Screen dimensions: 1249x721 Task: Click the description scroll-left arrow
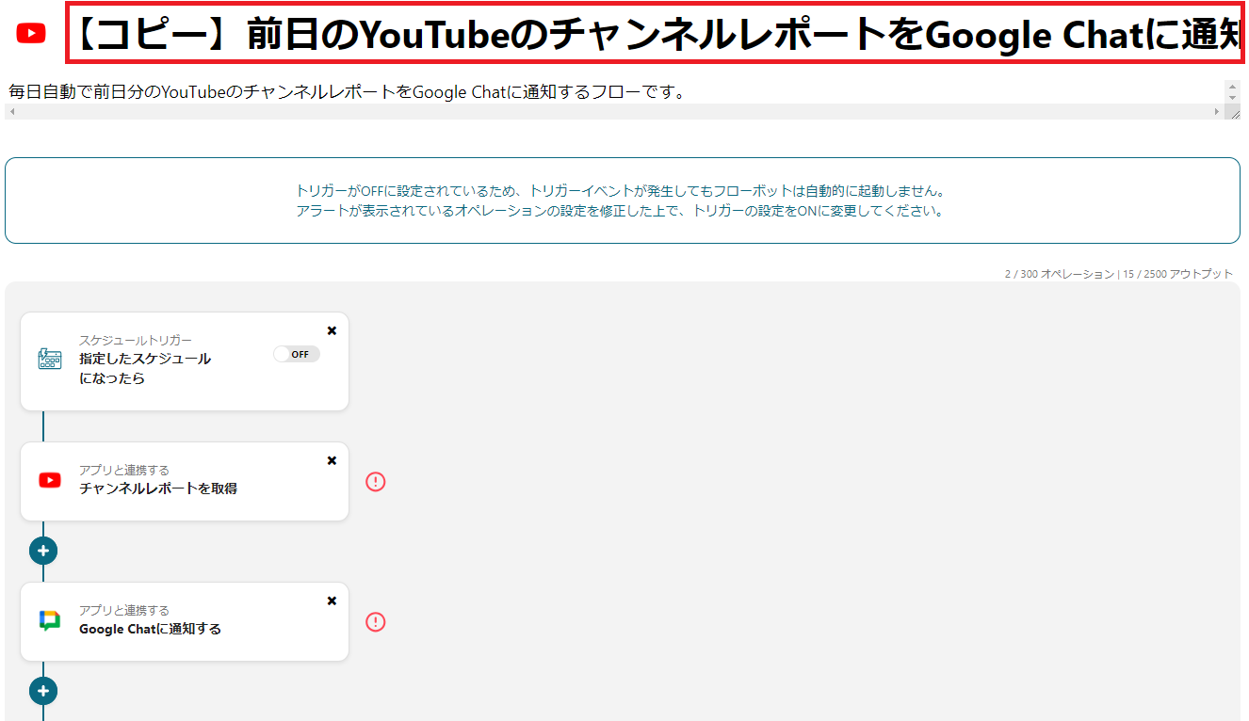[x=11, y=112]
